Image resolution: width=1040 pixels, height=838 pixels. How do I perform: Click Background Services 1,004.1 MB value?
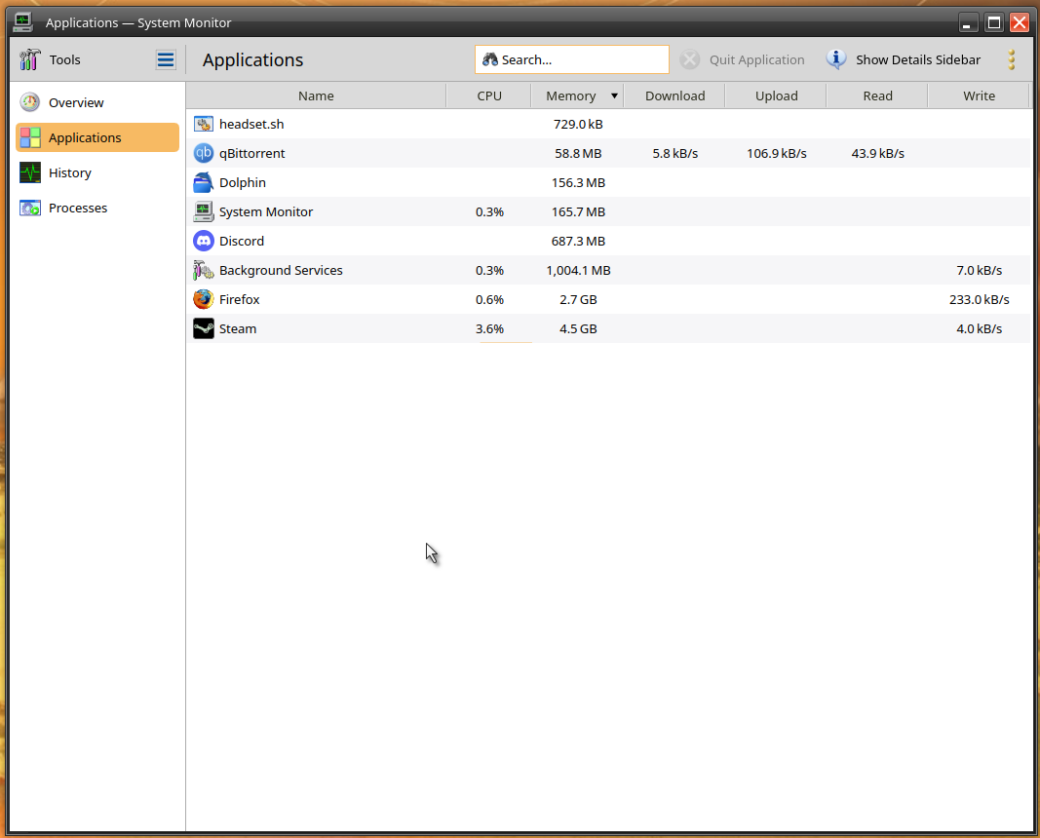[x=578, y=270]
